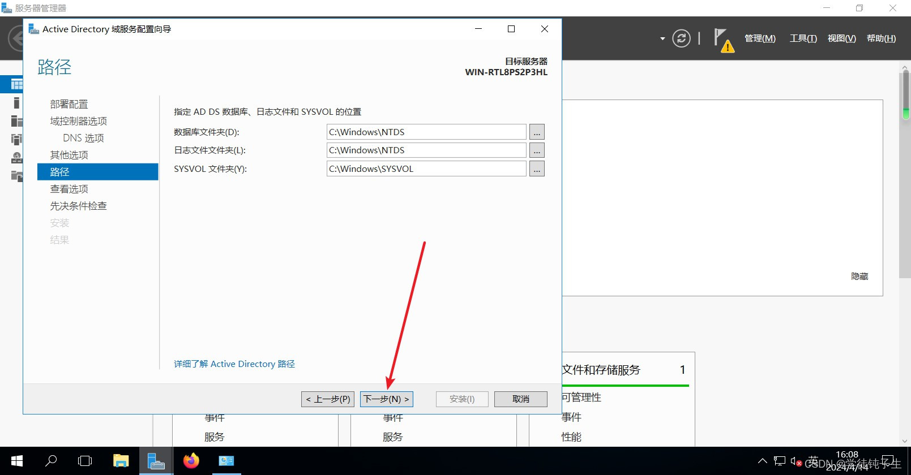Open the 视图(V) menu
Screen dimensions: 911x475
point(842,38)
